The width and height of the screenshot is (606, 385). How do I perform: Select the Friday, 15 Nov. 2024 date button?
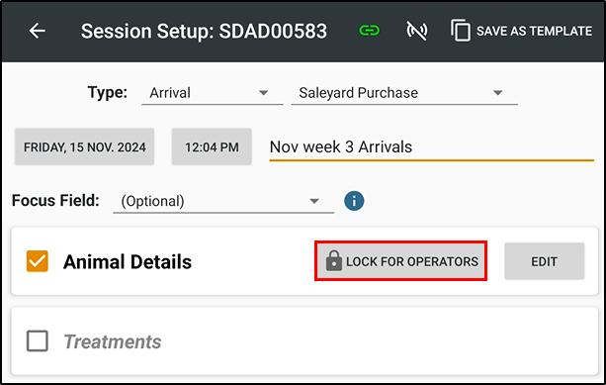click(x=85, y=147)
